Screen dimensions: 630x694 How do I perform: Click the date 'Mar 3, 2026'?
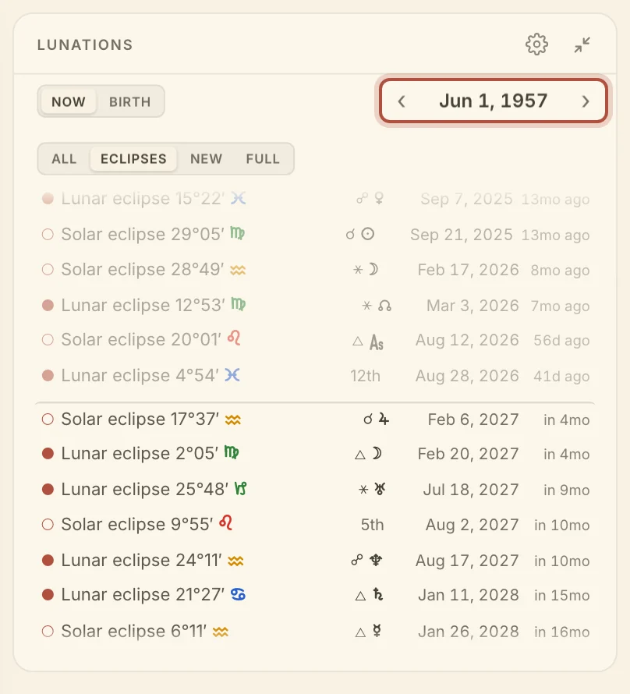[x=472, y=306]
